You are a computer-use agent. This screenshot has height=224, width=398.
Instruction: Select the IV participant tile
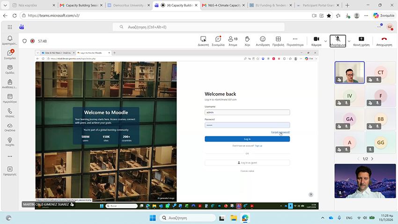click(349, 96)
